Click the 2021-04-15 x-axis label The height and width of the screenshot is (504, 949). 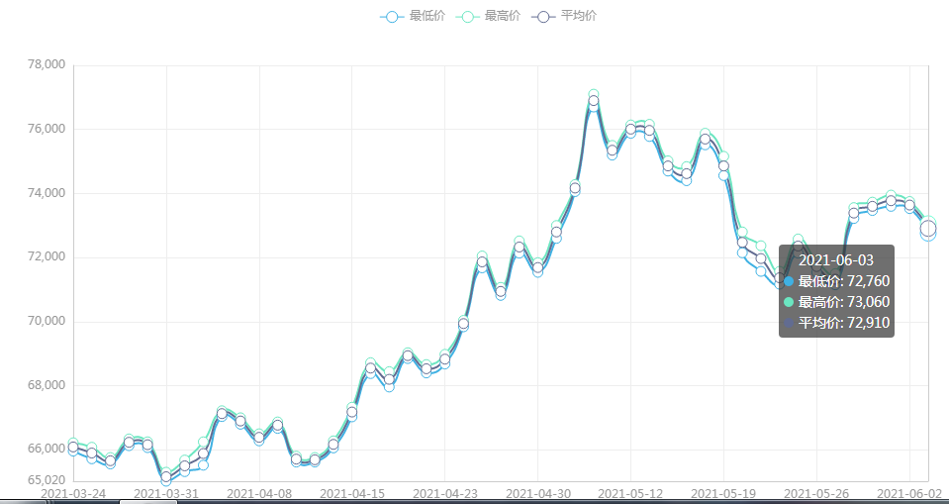coord(351,492)
